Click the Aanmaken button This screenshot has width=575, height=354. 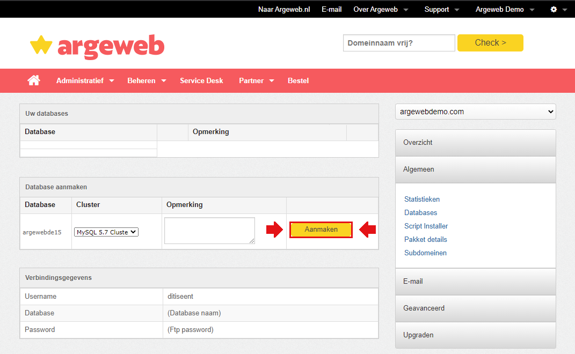(321, 230)
